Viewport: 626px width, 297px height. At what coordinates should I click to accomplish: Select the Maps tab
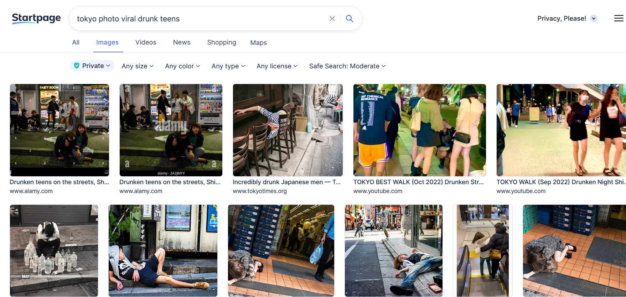click(x=258, y=43)
